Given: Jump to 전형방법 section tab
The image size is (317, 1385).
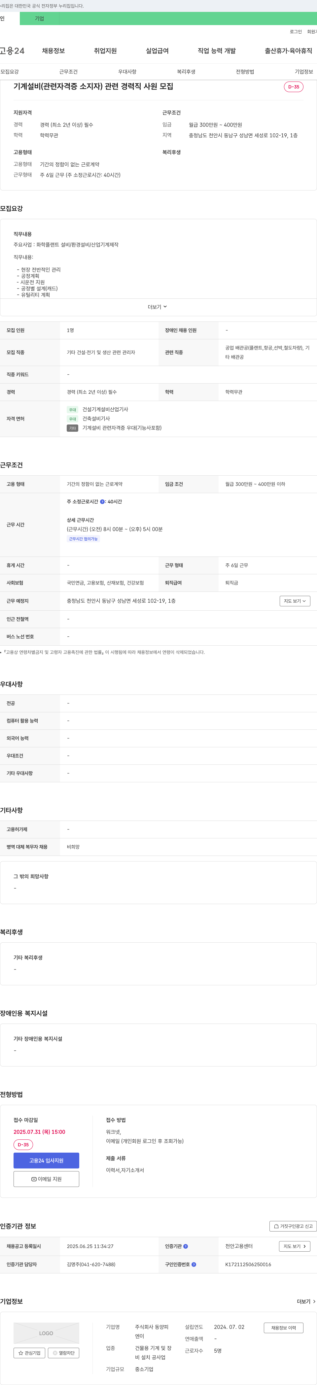Looking at the screenshot, I should point(245,72).
